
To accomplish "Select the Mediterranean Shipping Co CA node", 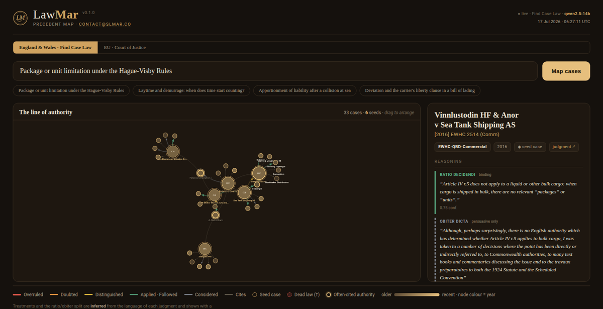I will pos(173,151).
